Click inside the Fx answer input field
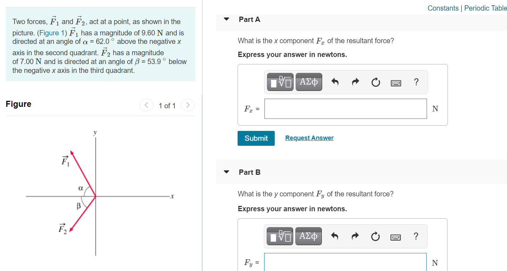 pyautogui.click(x=345, y=109)
